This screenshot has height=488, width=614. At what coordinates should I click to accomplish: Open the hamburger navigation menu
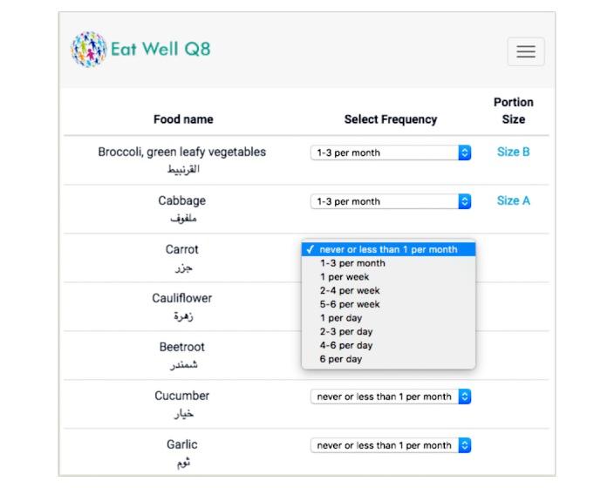tap(525, 51)
